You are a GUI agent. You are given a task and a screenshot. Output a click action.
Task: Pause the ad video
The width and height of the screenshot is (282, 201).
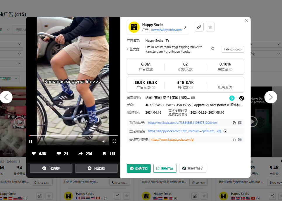tap(31, 142)
